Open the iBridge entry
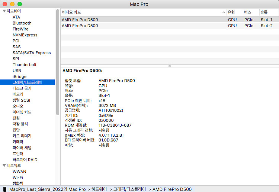279x192 pixels. [20, 77]
